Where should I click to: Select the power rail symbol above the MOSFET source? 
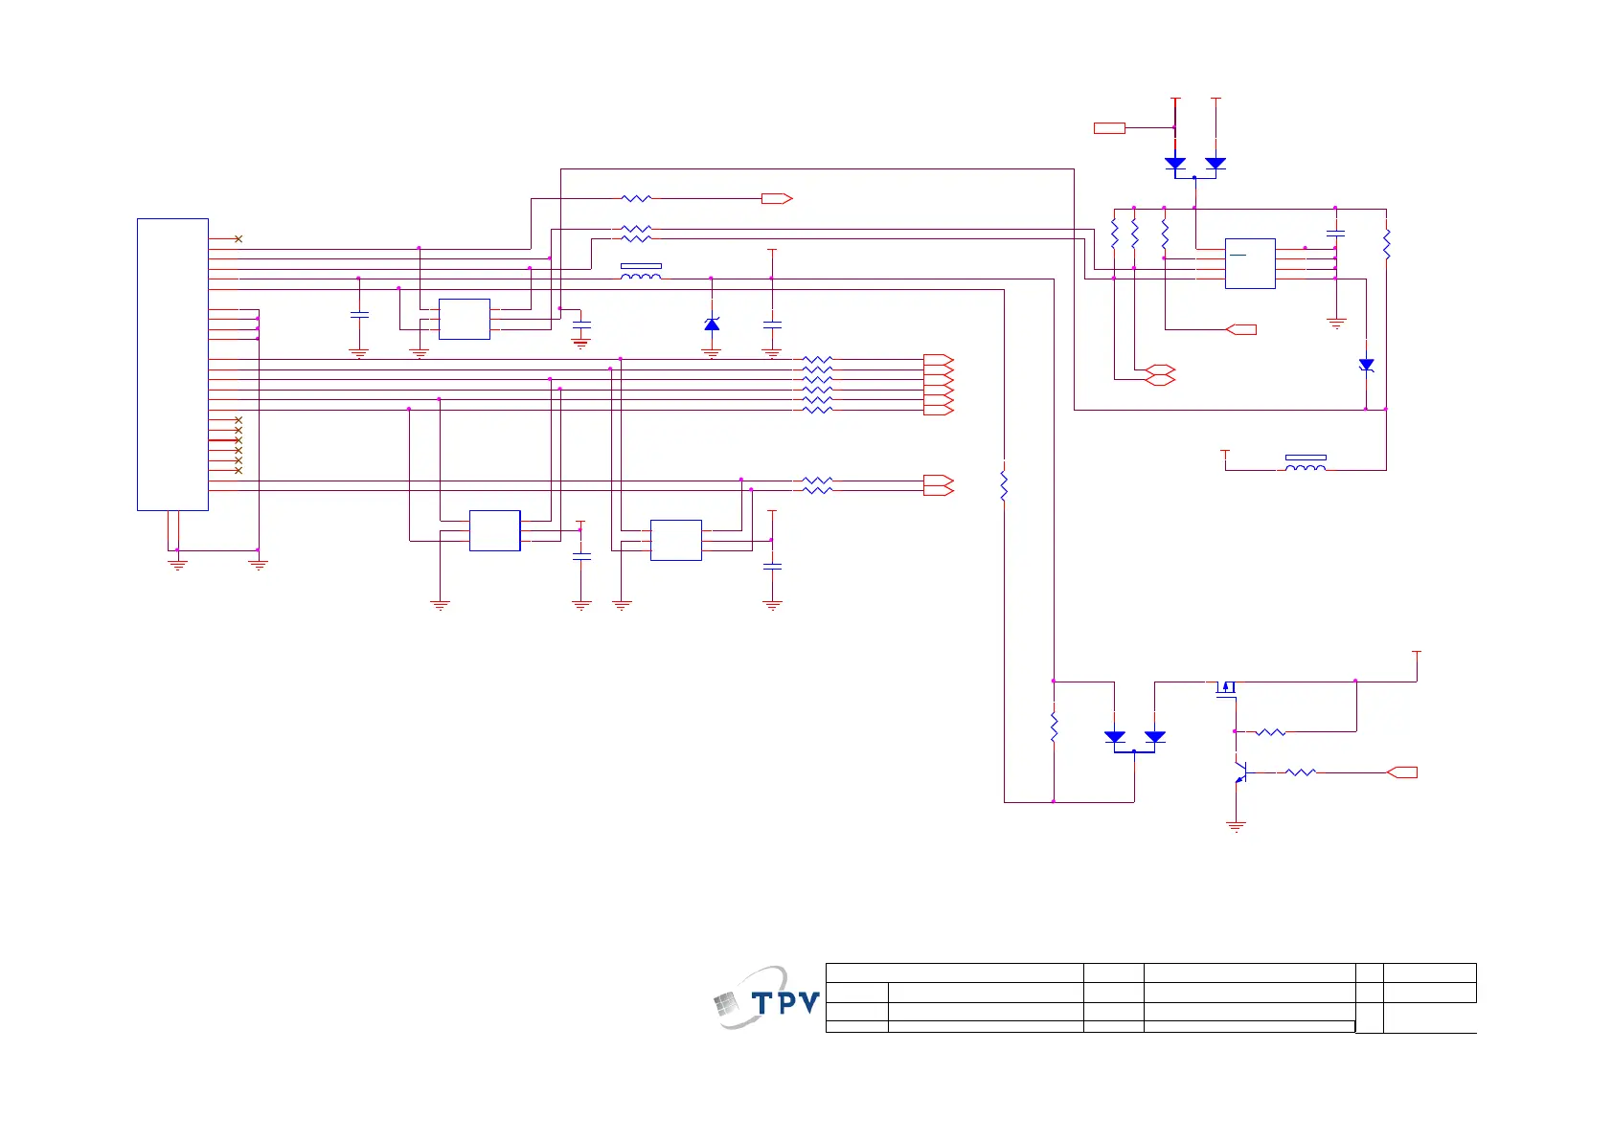tap(1417, 655)
